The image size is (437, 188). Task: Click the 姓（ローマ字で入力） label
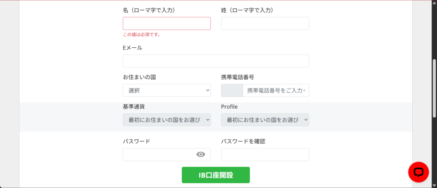pyautogui.click(x=247, y=10)
